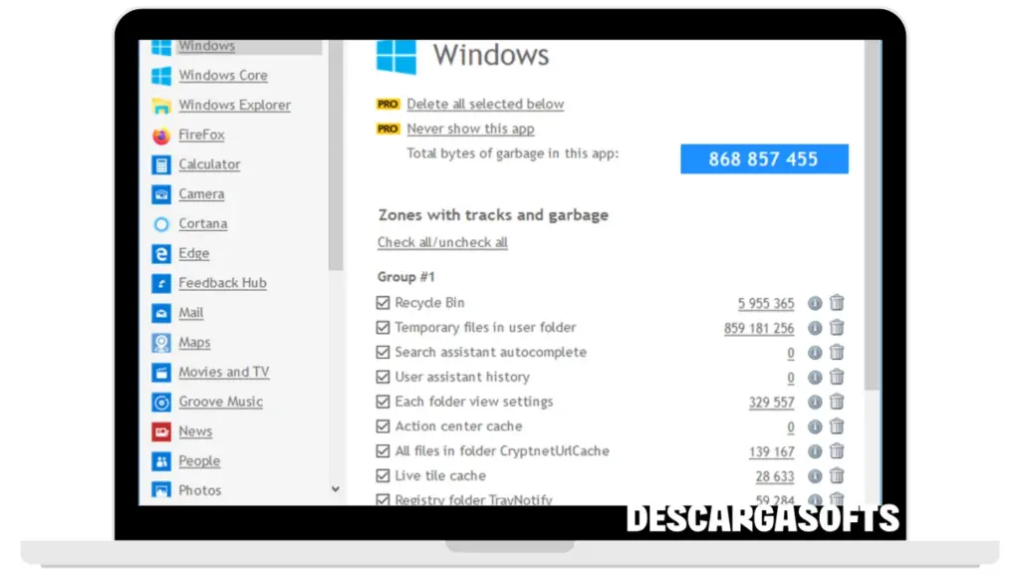Select FireFox in the app list
This screenshot has height=574, width=1020.
(201, 135)
